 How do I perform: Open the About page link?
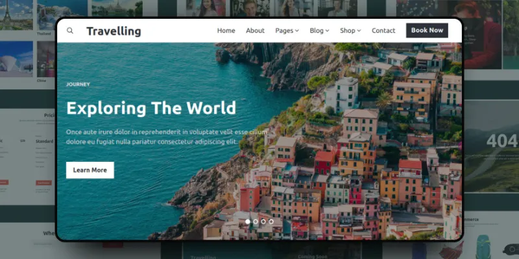coord(255,30)
